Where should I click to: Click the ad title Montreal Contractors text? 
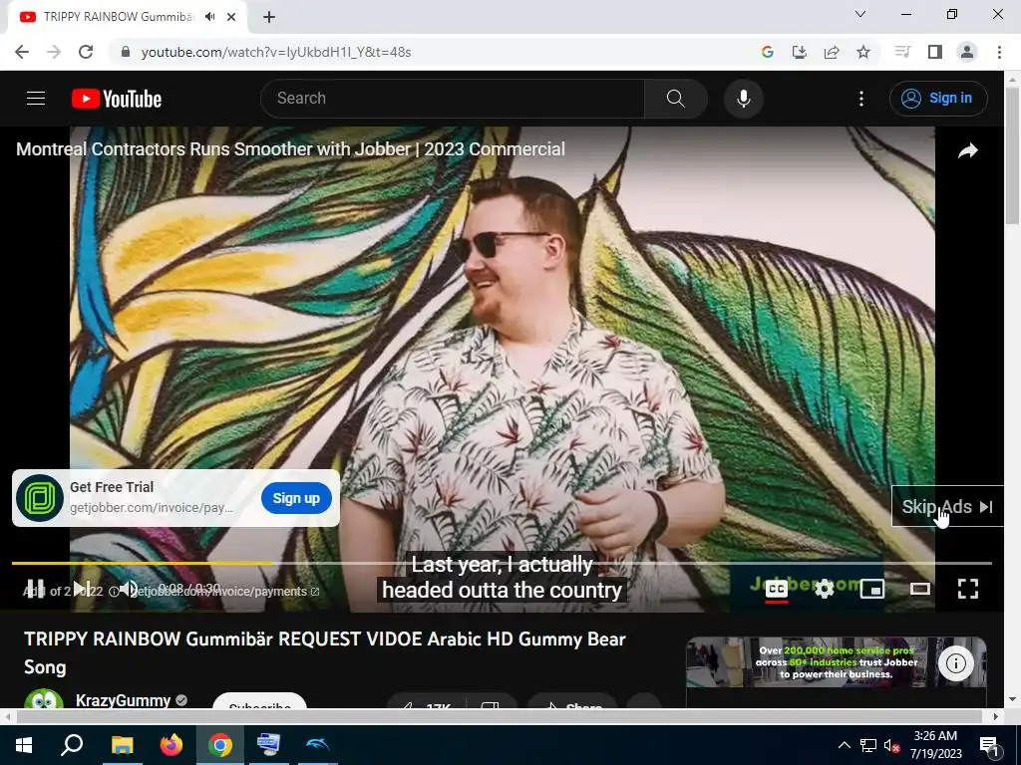[290, 149]
